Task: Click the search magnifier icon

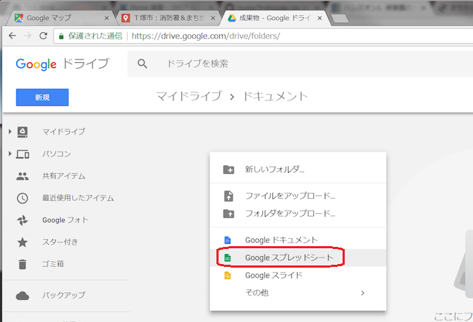Action: [x=143, y=64]
